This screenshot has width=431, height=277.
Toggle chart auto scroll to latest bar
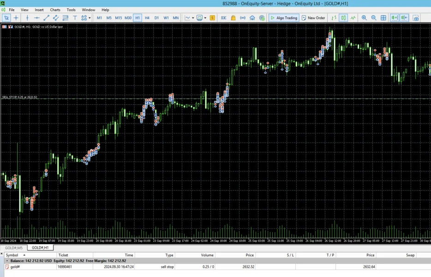click(x=394, y=18)
